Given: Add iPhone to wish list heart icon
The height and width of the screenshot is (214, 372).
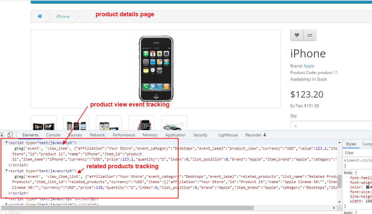Looking at the screenshot, I should point(297,35).
